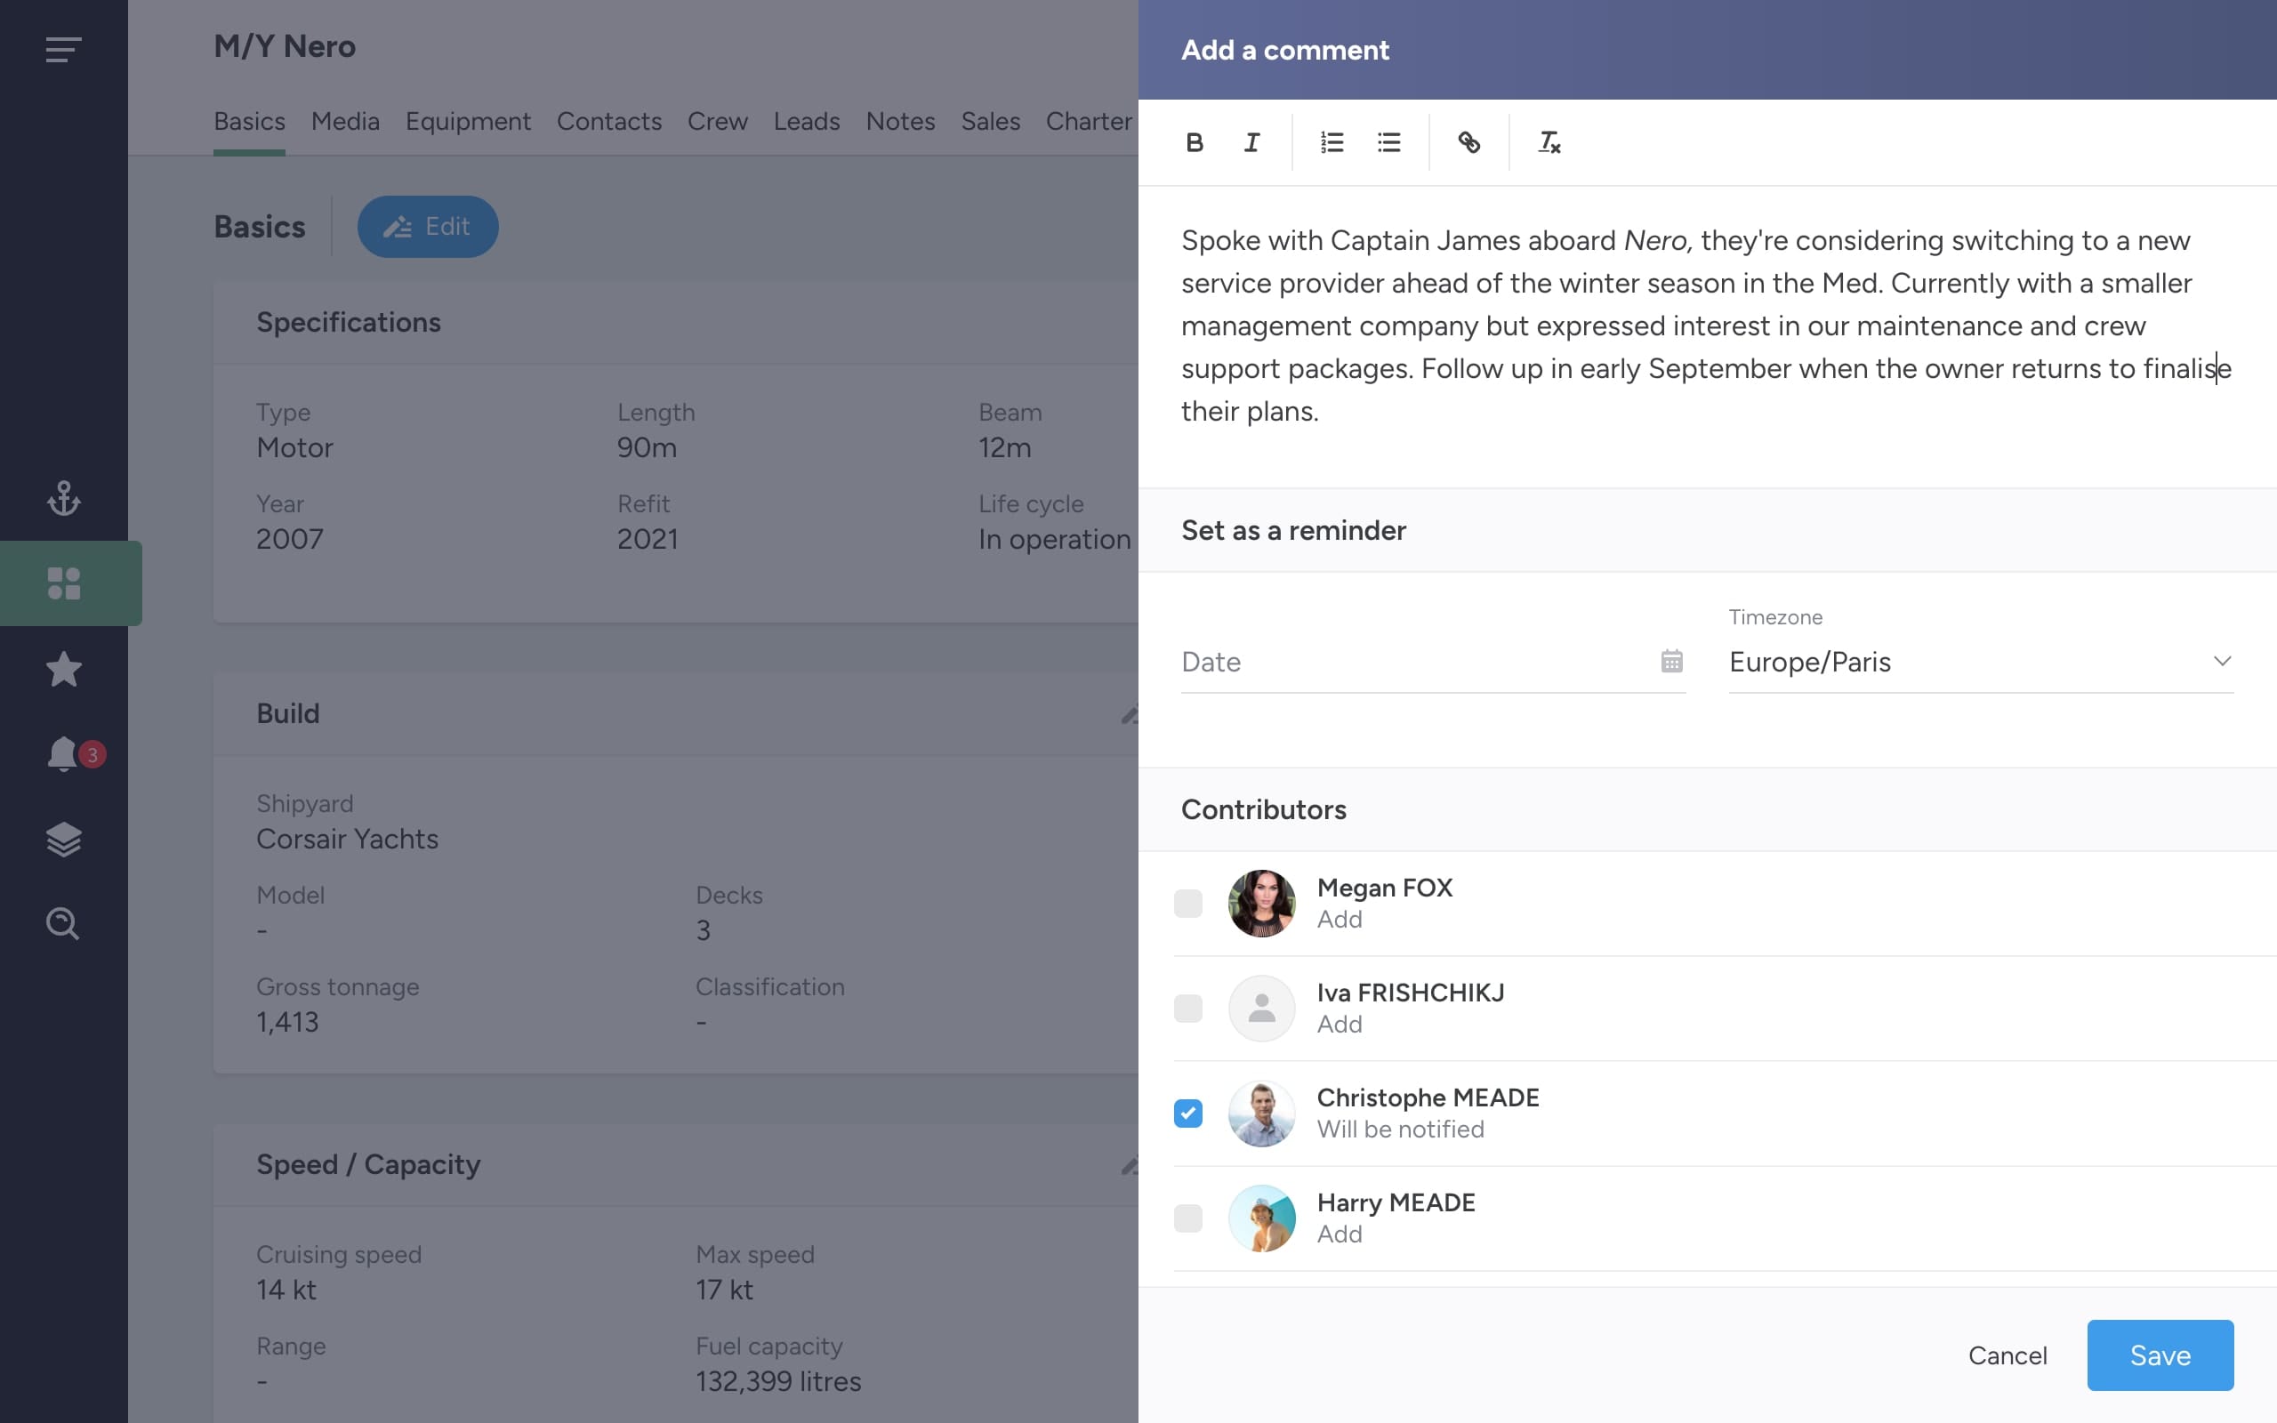Uncheck Christophe MEADE contributor

click(1188, 1113)
